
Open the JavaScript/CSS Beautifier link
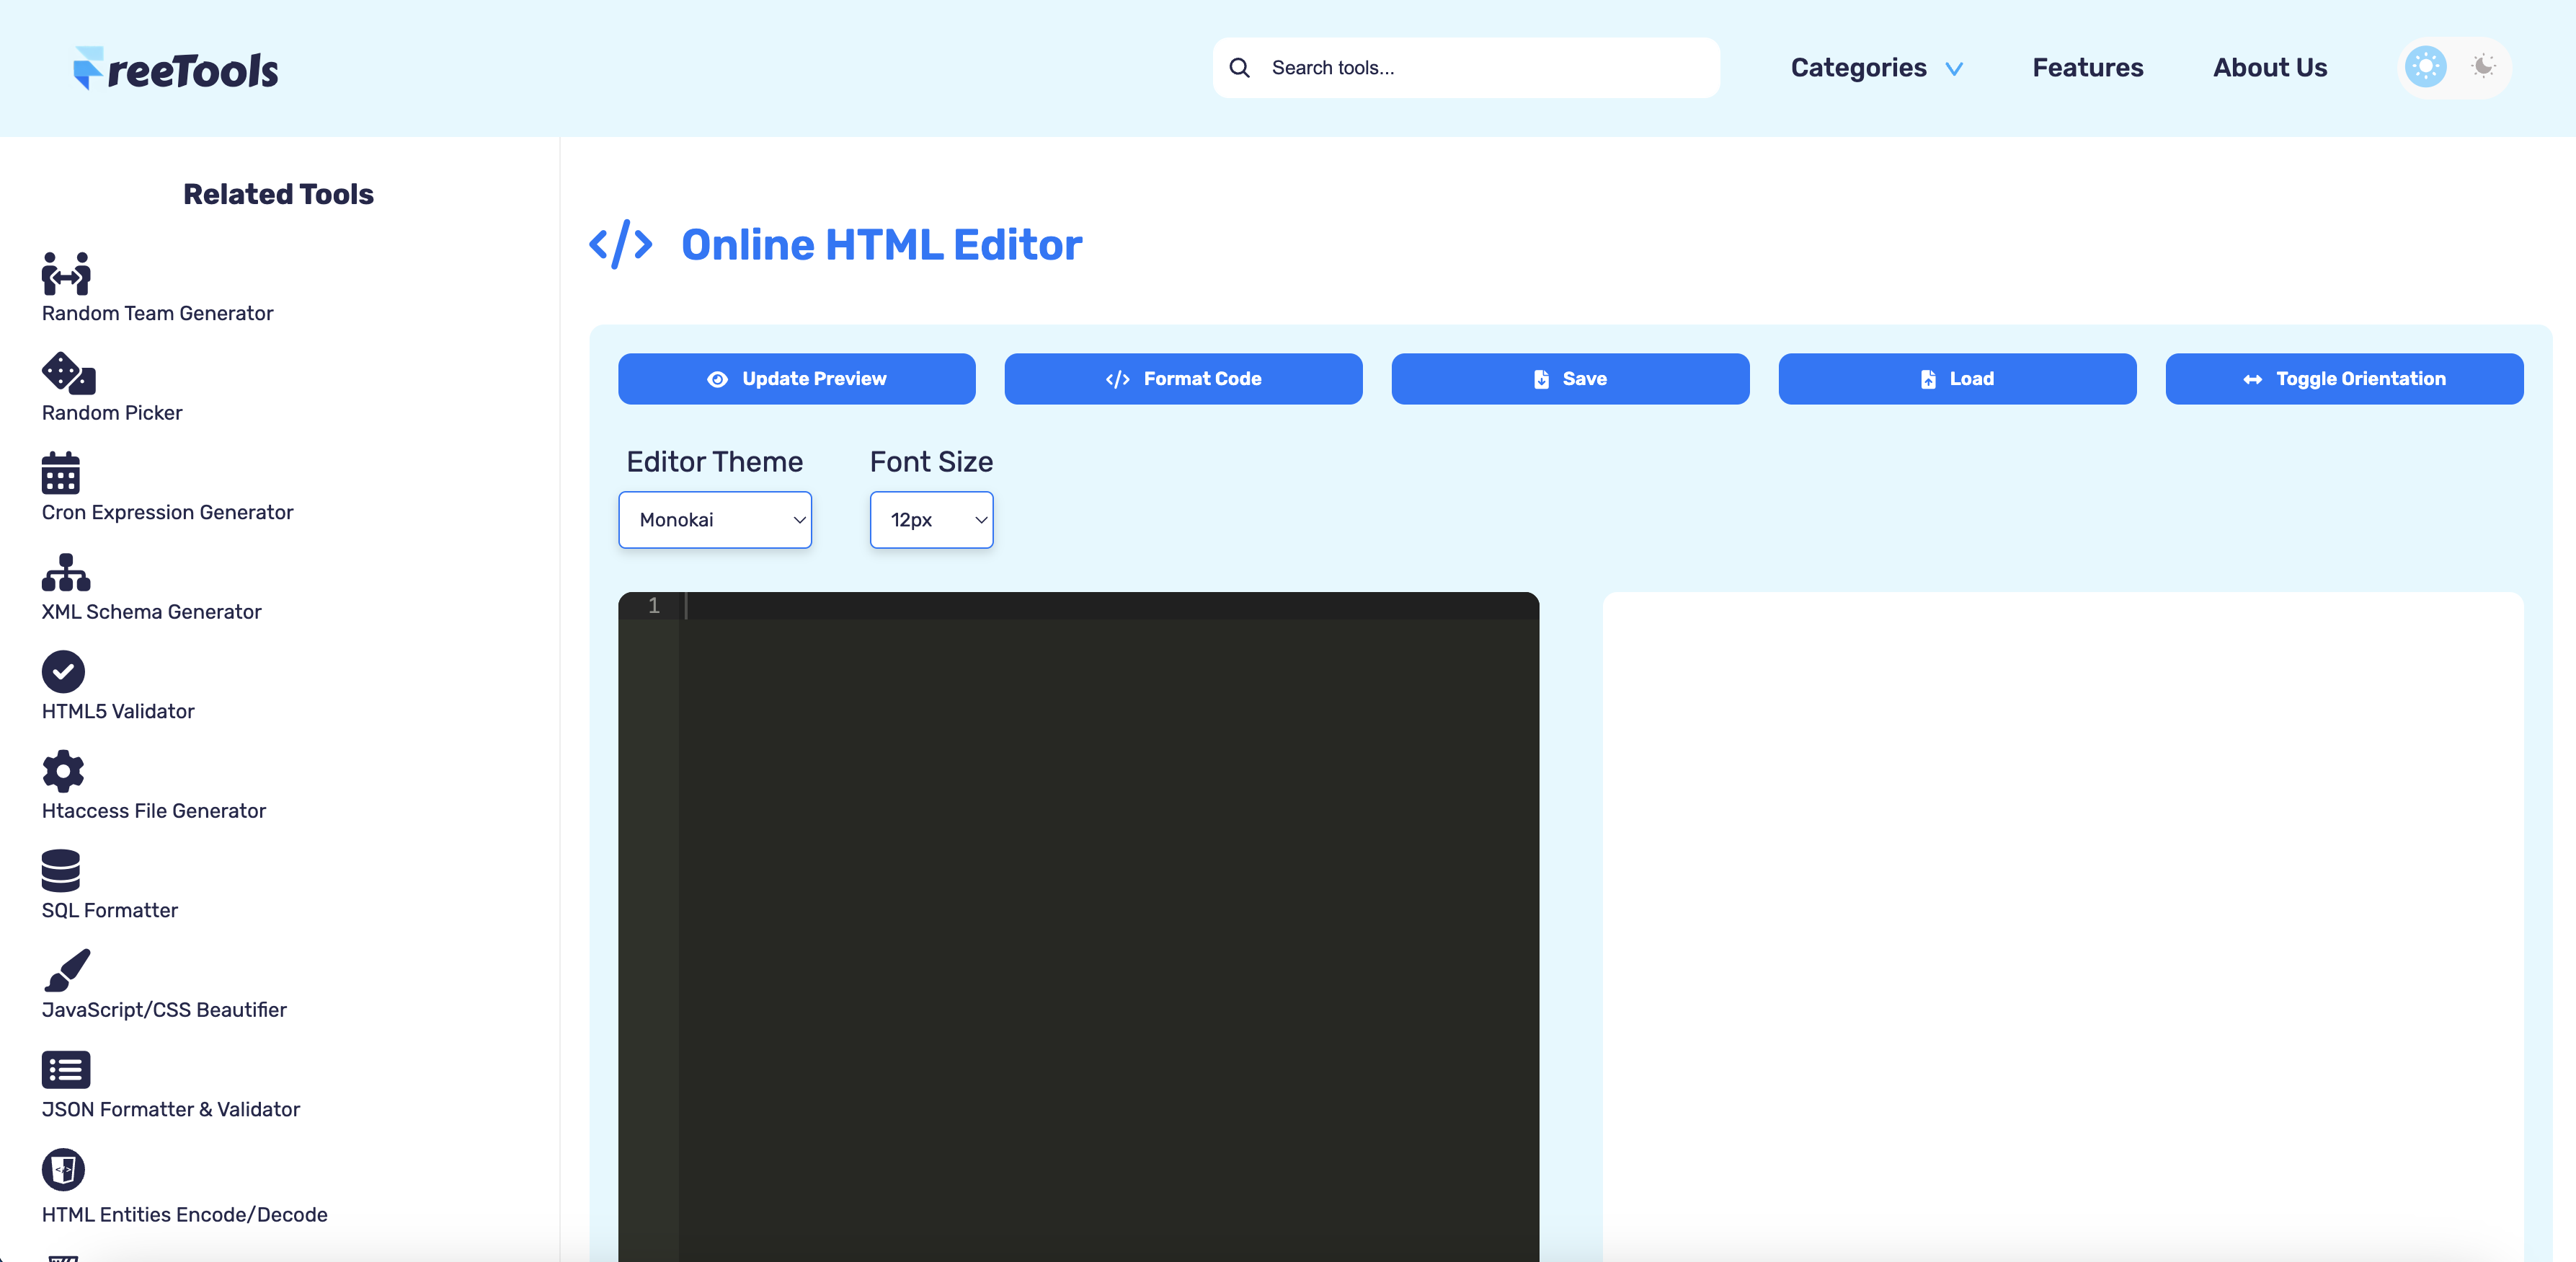click(164, 1010)
